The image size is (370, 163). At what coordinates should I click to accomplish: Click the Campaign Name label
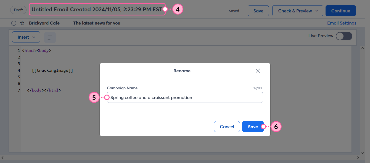tap(122, 88)
